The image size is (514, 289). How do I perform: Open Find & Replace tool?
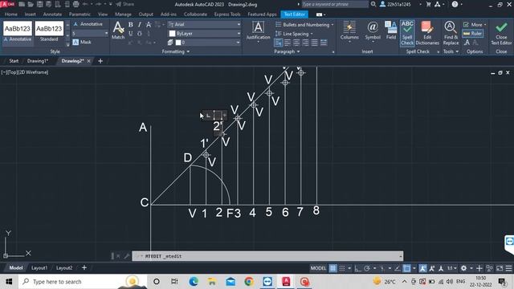[x=451, y=33]
